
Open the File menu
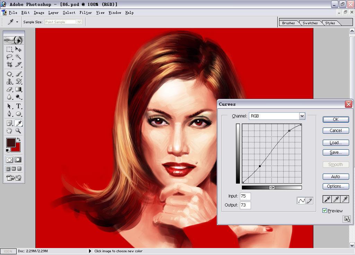pyautogui.click(x=13, y=13)
